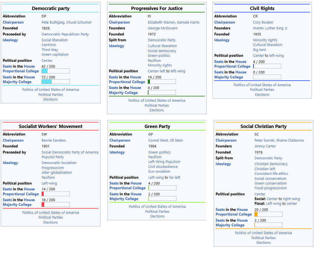Open Social conservatism link

click(270, 179)
